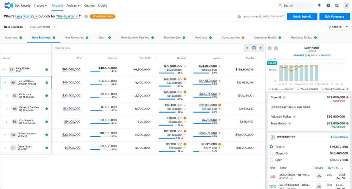The width and height of the screenshot is (352, 189).
Task: Select the Total opportunities radio button
Action: click(271, 147)
